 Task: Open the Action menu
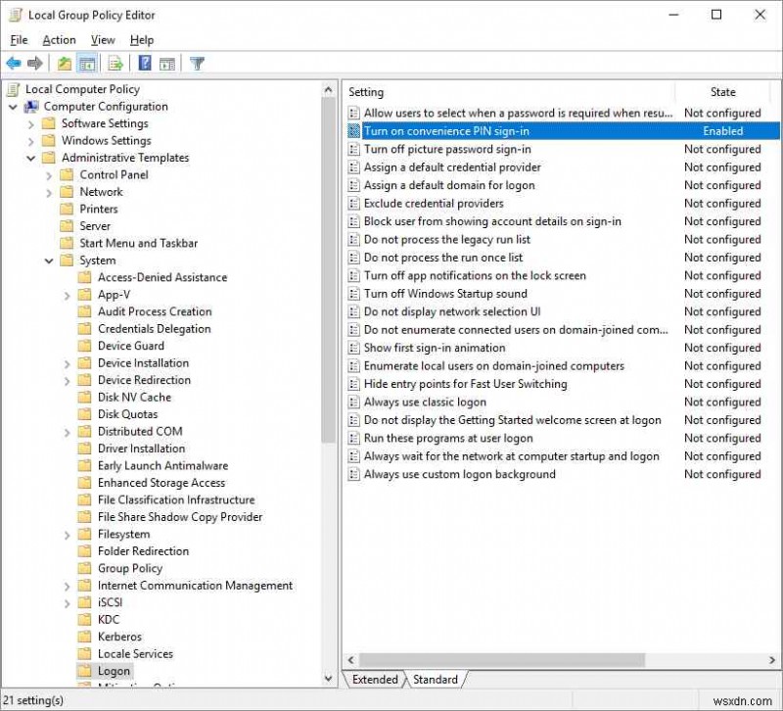coord(59,39)
